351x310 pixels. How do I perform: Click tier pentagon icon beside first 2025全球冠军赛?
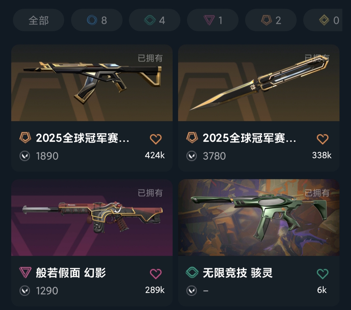(25, 138)
